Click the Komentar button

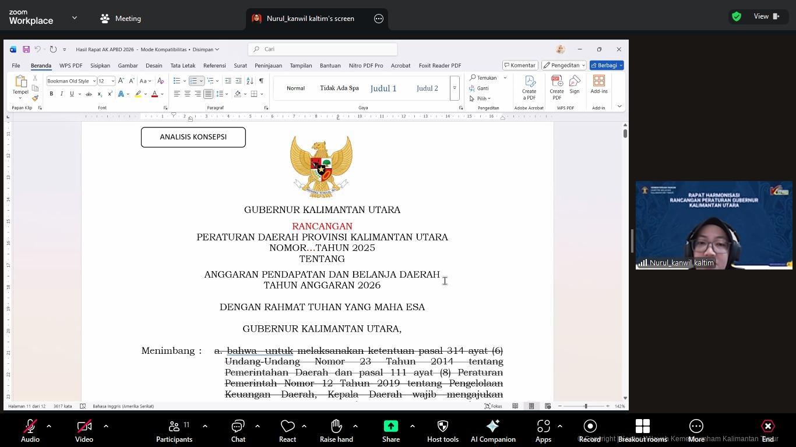point(519,65)
